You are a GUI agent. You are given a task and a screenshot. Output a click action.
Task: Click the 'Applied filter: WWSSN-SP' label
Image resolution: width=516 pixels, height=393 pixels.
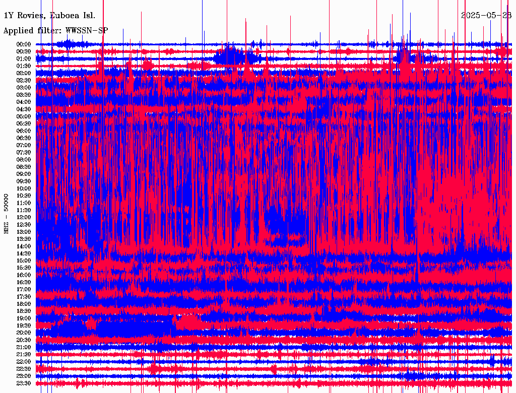point(55,30)
